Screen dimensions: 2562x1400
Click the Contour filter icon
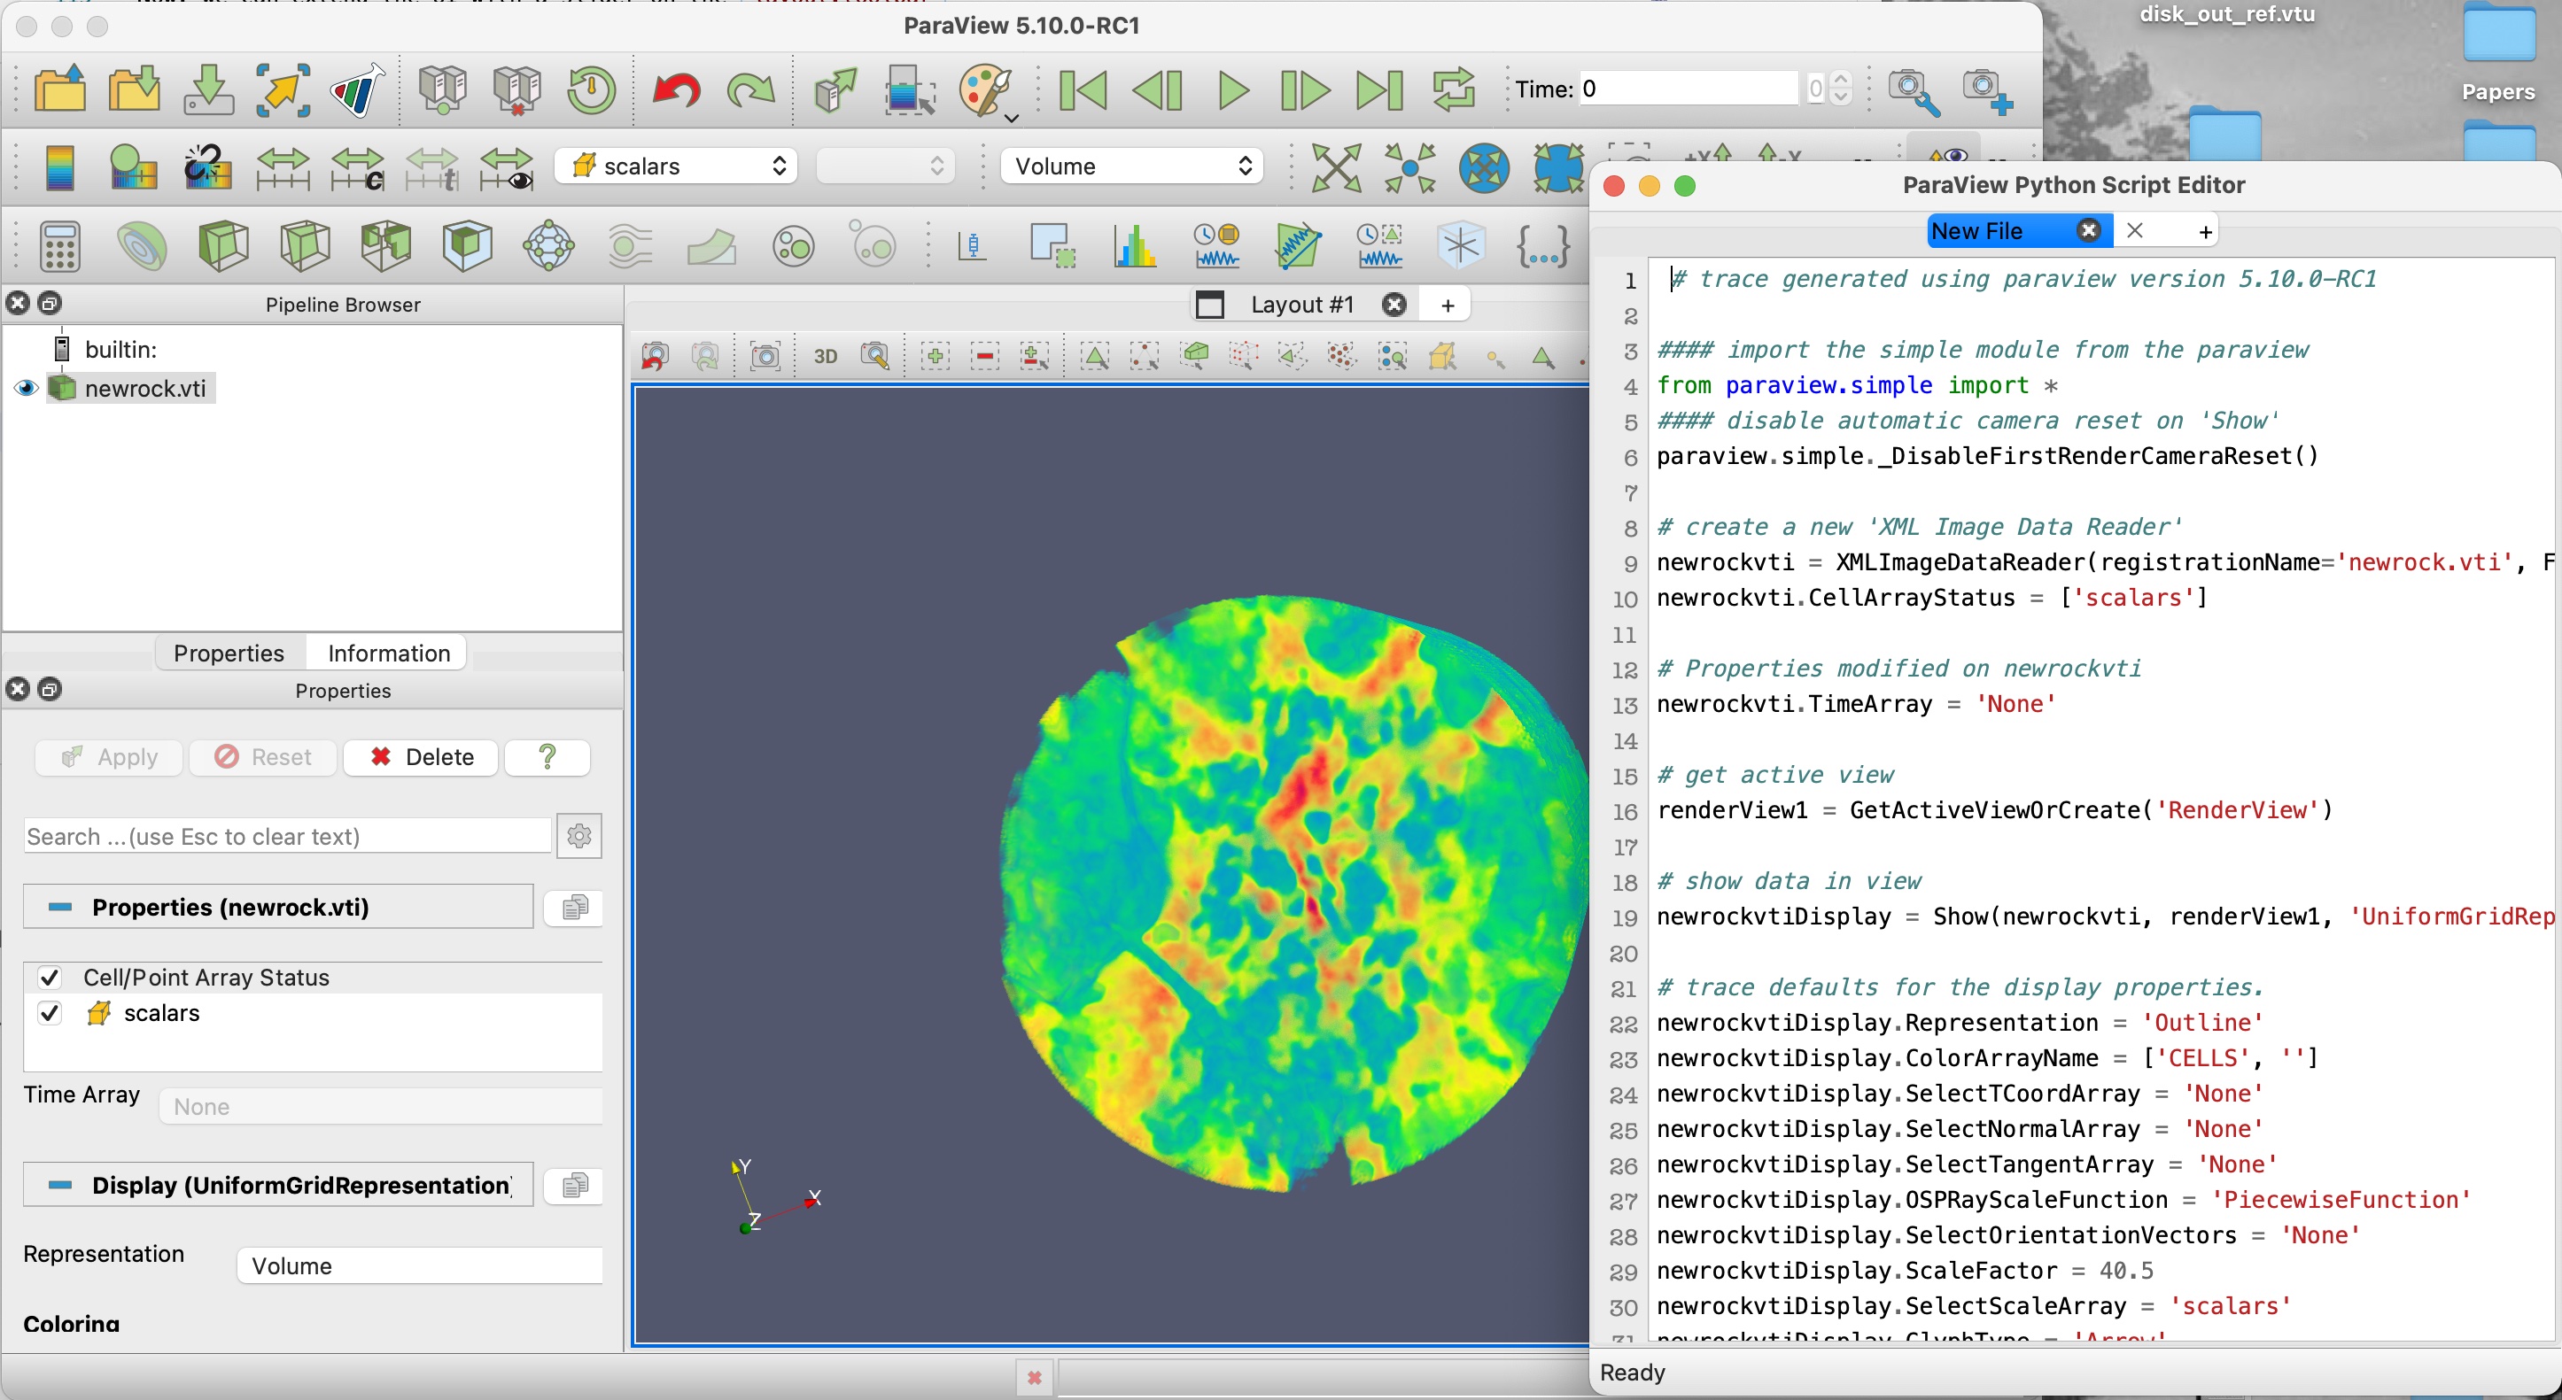click(x=141, y=245)
